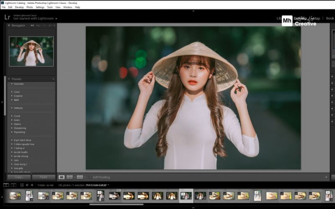
Task: Click the filmstrip horizontal scrollbar
Action: 116,204
